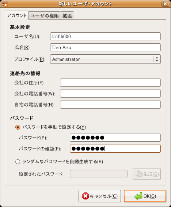The height and width of the screenshot is (207, 171).
Task: Click the キャンセル button
Action: pyautogui.click(x=100, y=196)
